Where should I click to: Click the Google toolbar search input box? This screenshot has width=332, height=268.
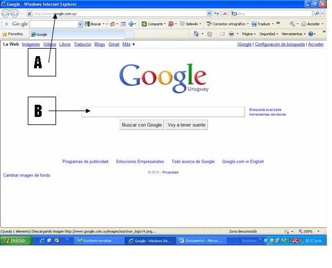coord(54,24)
